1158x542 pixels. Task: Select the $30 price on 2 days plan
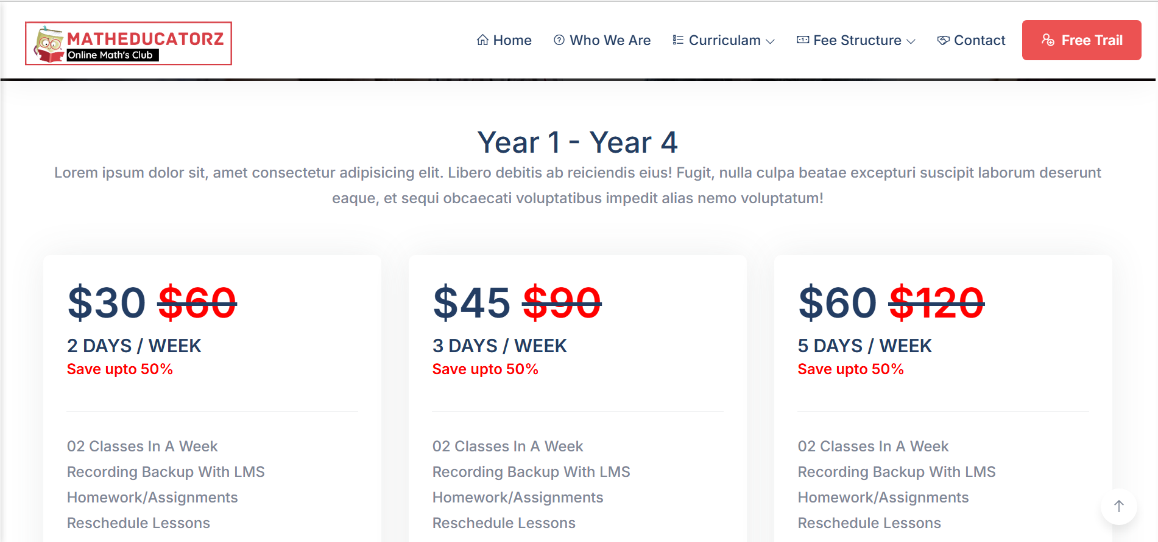107,303
